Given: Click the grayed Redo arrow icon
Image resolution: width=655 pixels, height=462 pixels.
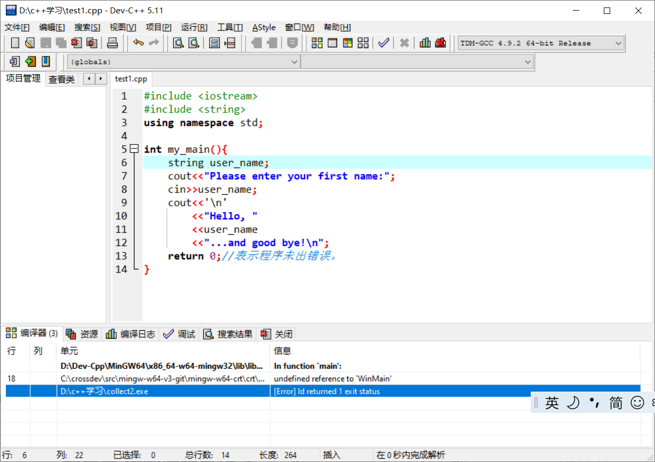Looking at the screenshot, I should 154,43.
